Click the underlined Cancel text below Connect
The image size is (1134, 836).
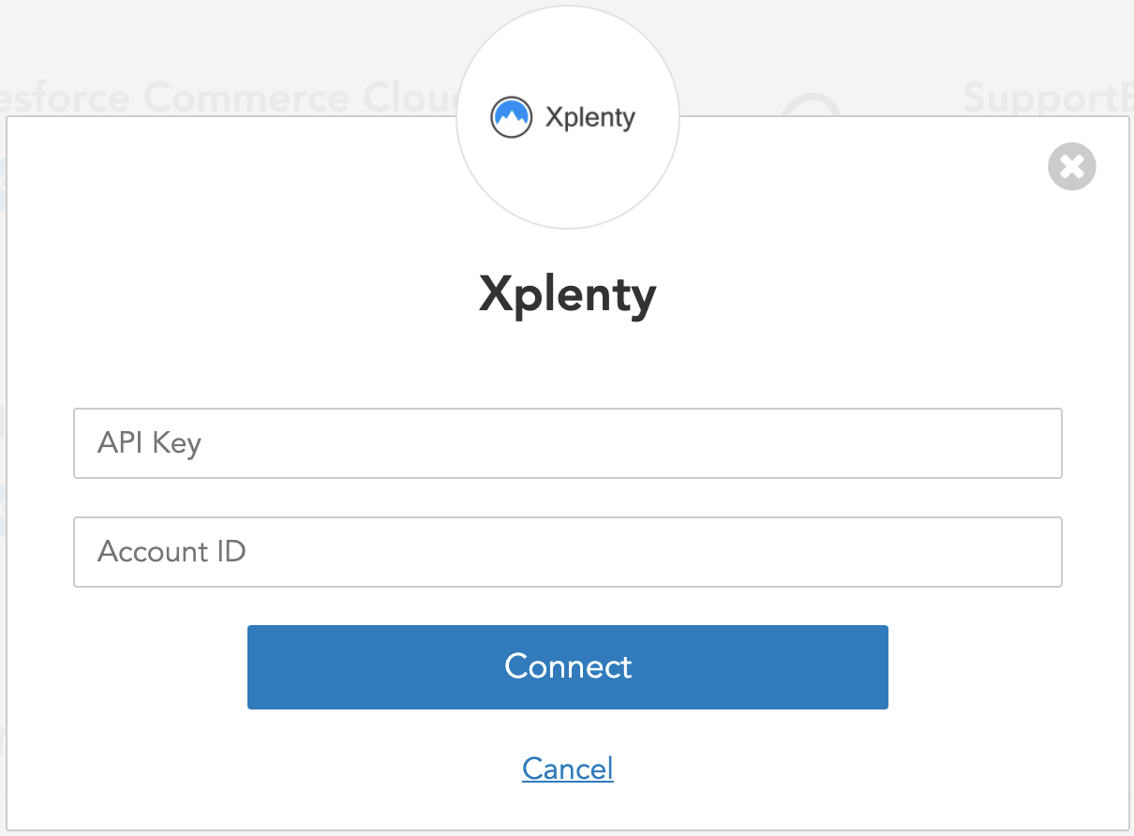[567, 769]
